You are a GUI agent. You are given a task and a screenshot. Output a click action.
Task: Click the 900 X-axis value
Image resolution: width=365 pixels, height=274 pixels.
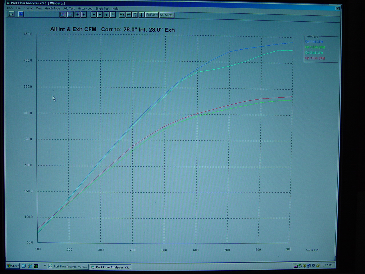289,249
